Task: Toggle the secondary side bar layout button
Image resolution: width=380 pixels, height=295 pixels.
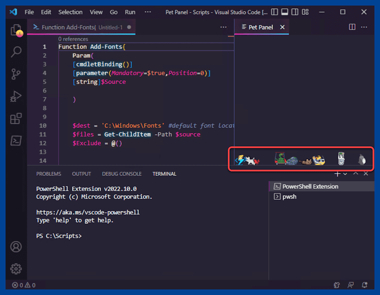Action: (295, 12)
